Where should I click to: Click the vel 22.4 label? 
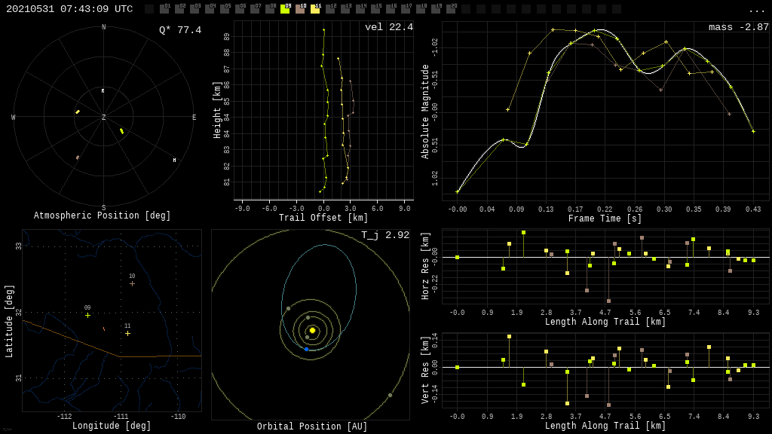coord(388,27)
